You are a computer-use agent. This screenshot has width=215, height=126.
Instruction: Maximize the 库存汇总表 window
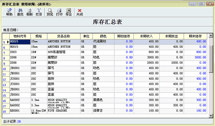pyautogui.click(x=201, y=4)
